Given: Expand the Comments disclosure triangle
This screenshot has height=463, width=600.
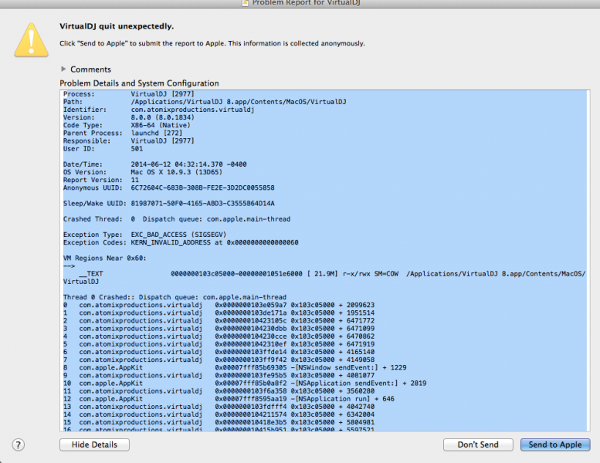Looking at the screenshot, I should pyautogui.click(x=63, y=69).
